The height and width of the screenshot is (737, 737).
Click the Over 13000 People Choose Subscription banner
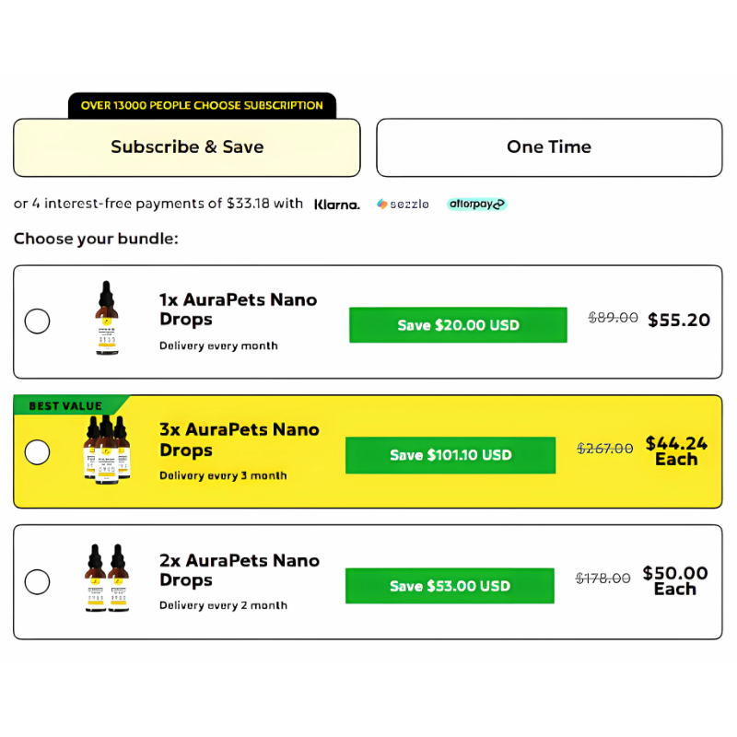click(202, 106)
